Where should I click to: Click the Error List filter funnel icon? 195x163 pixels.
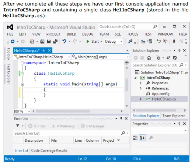pyautogui.click(x=18, y=126)
